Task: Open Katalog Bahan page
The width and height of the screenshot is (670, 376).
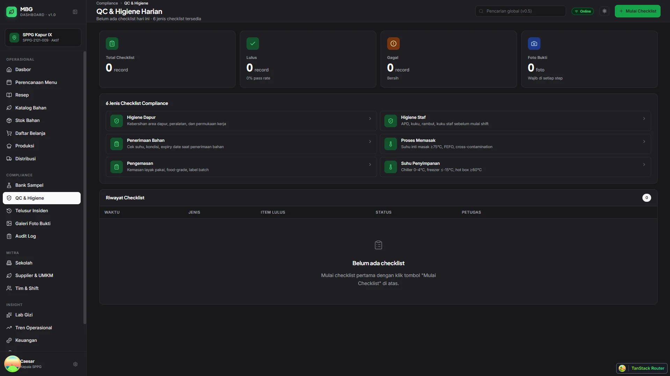Action: 42,108
